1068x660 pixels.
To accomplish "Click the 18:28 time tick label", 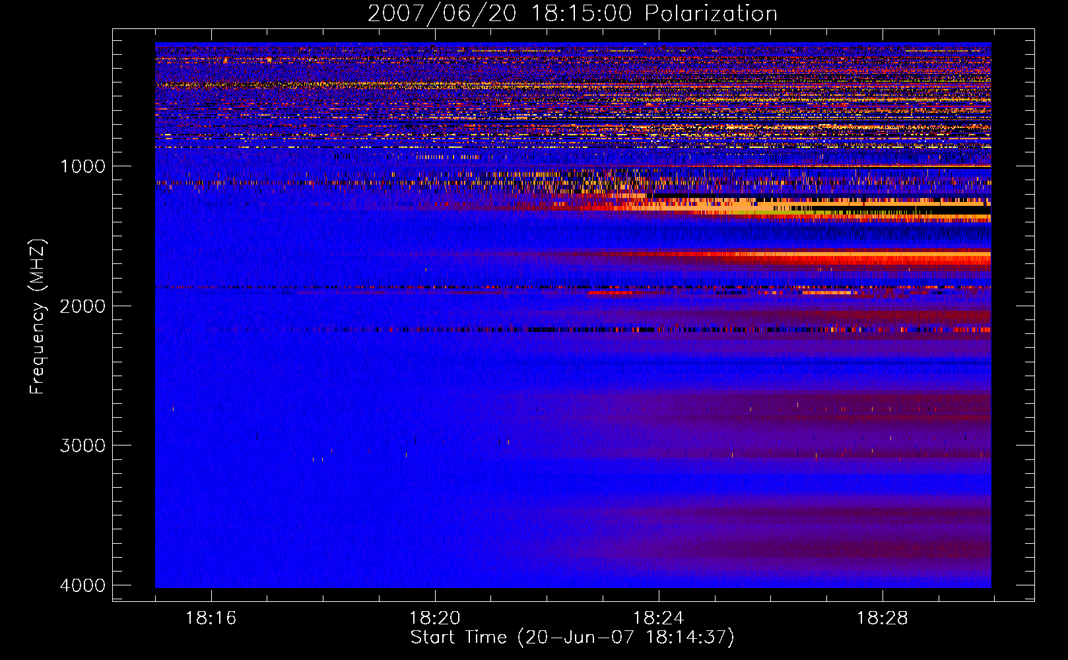I will coord(883,618).
